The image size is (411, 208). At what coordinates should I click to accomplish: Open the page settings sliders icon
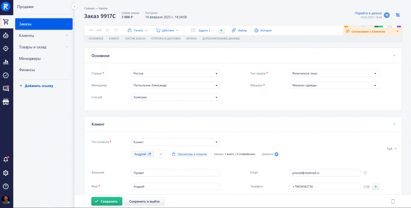point(398,15)
